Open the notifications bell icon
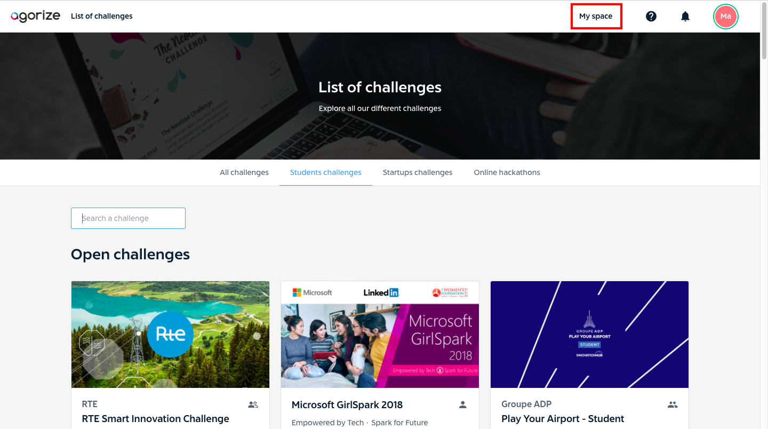768x429 pixels. pyautogui.click(x=685, y=16)
